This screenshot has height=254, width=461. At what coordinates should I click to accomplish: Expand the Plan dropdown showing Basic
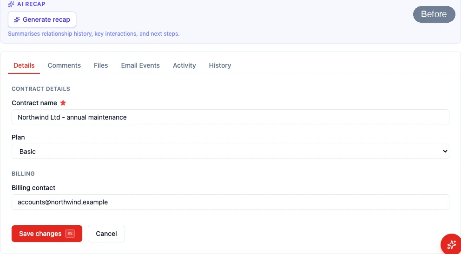pyautogui.click(x=230, y=152)
